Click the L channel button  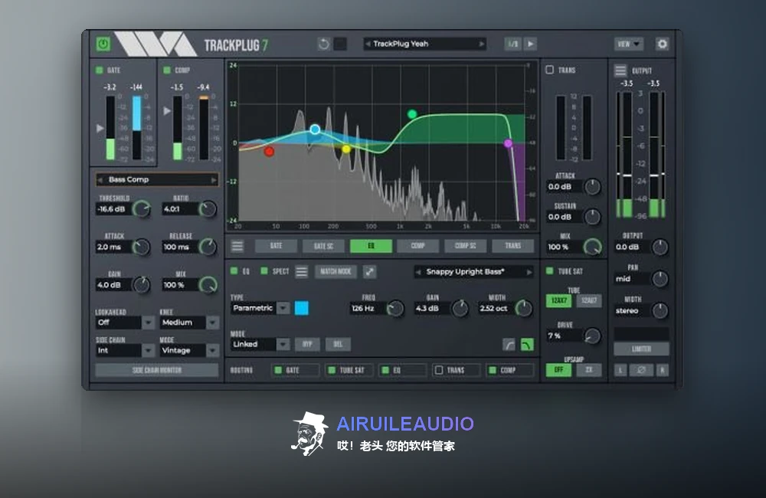[620, 371]
